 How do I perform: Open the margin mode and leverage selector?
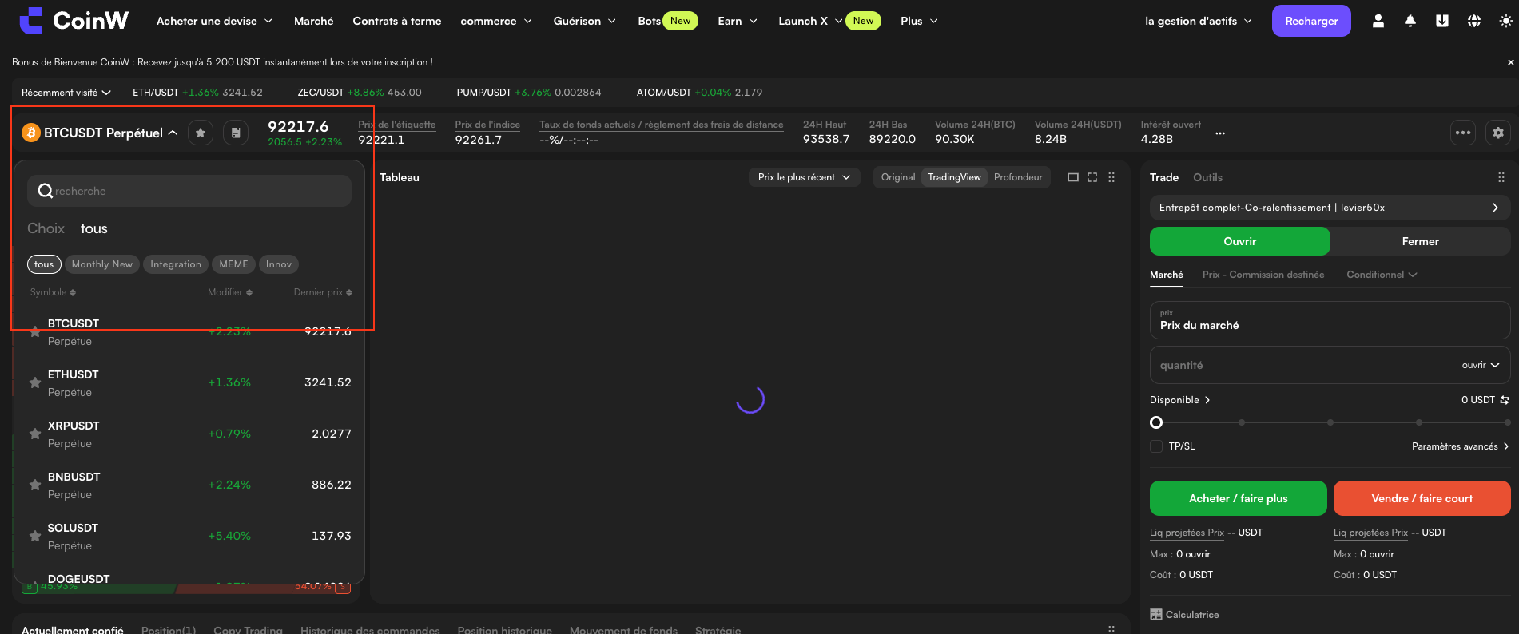(1330, 208)
